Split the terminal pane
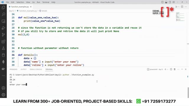189x106 pixels. tap(171, 69)
